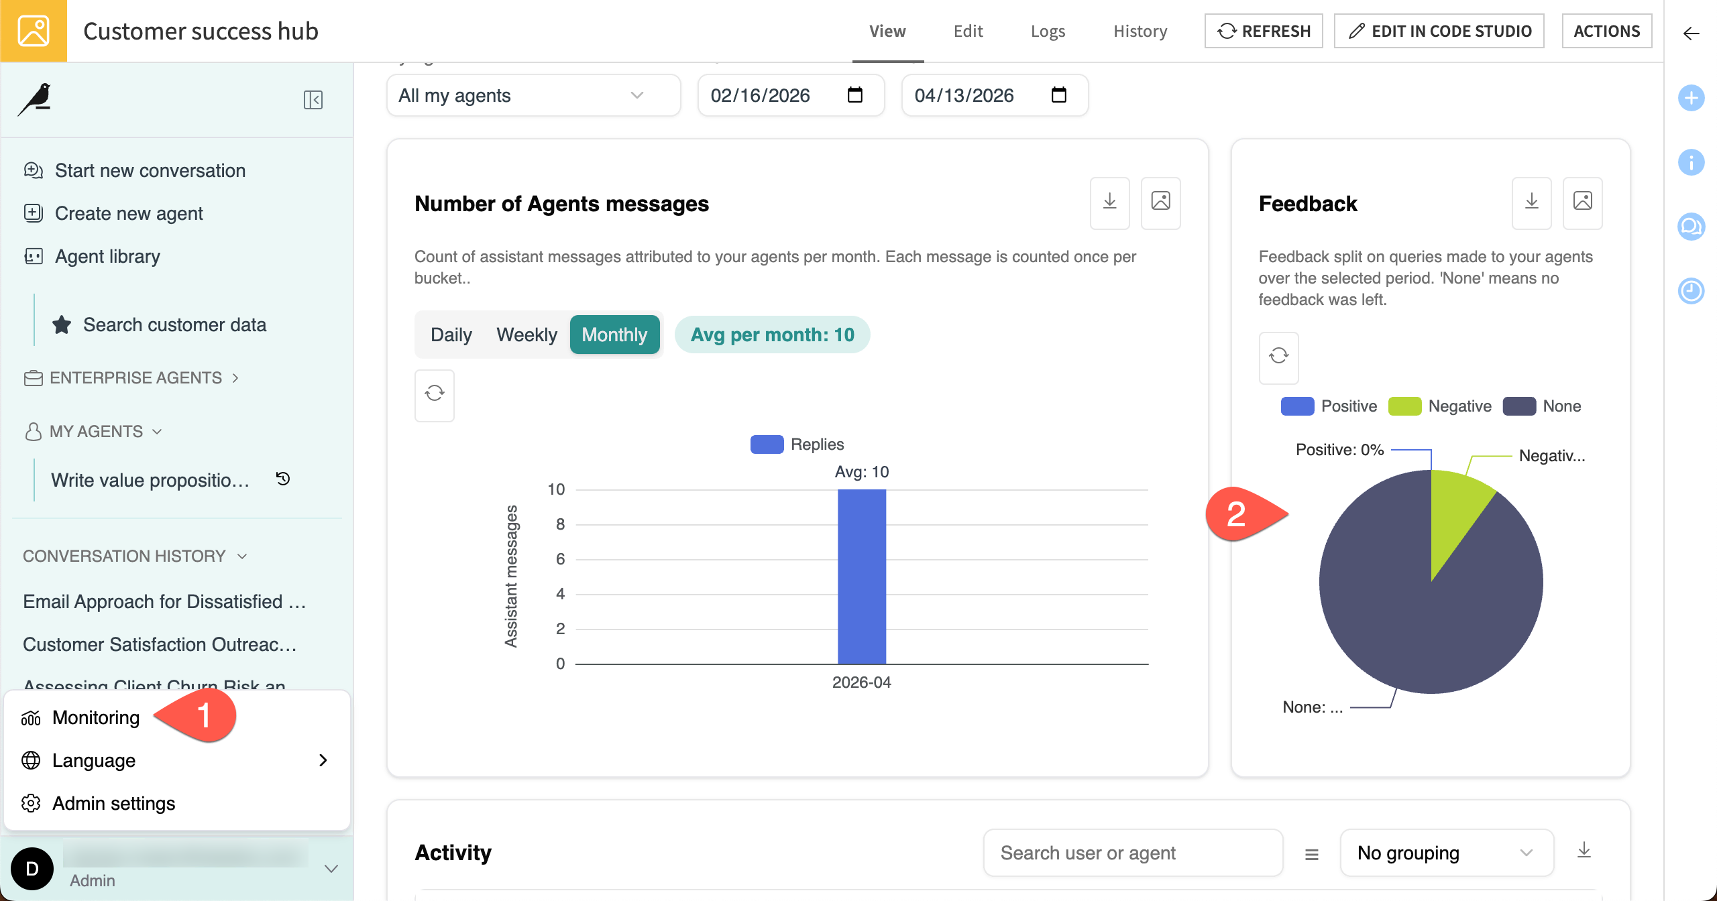Open the Language submenu arrow
This screenshot has width=1717, height=901.
pyautogui.click(x=323, y=760)
